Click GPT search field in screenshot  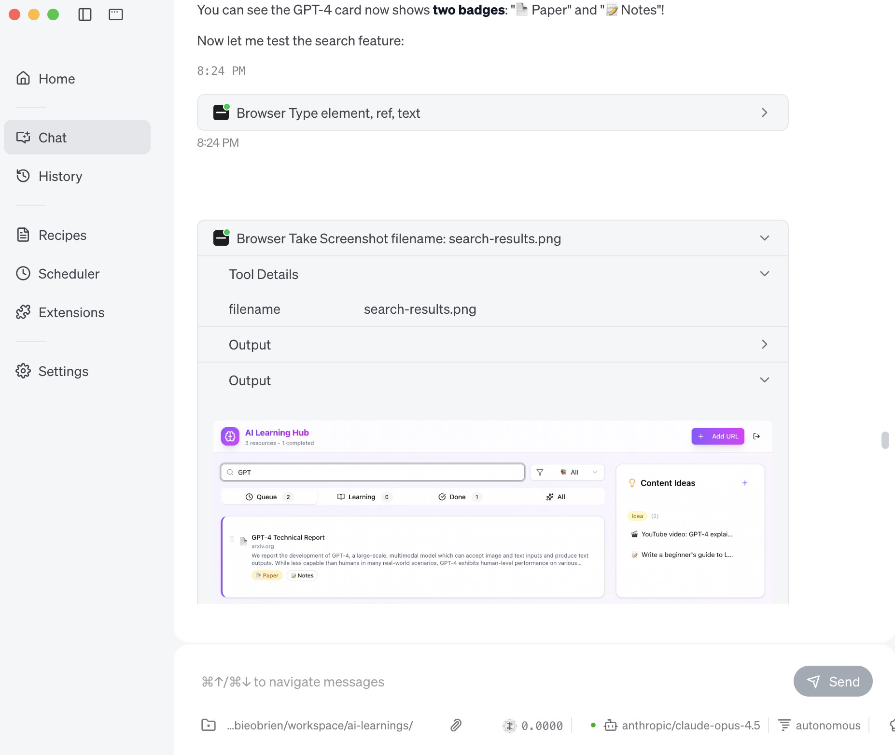click(x=373, y=472)
